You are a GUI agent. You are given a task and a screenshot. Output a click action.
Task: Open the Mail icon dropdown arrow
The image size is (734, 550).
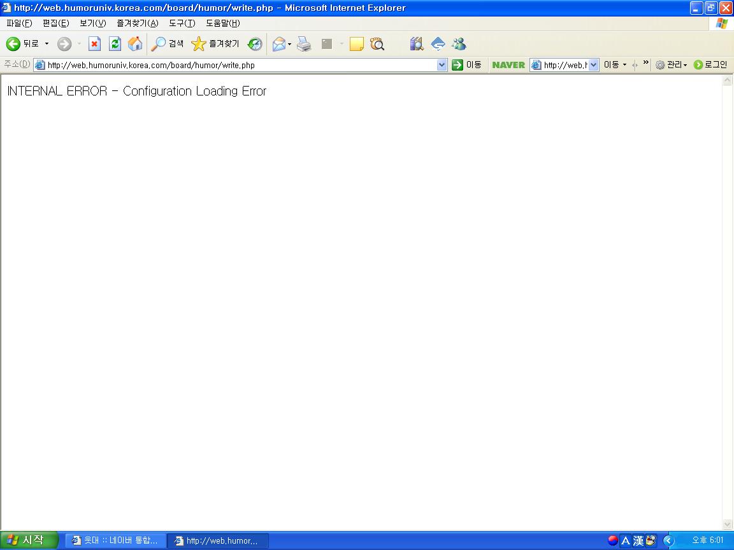tap(290, 44)
